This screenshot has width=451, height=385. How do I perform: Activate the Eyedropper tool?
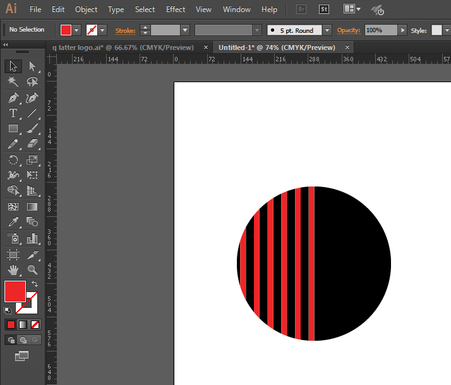point(13,222)
